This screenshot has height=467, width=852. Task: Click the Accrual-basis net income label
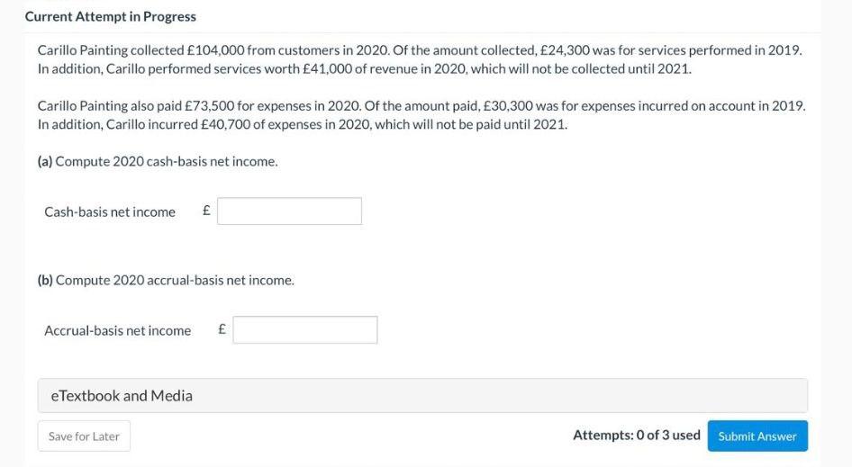coord(118,331)
